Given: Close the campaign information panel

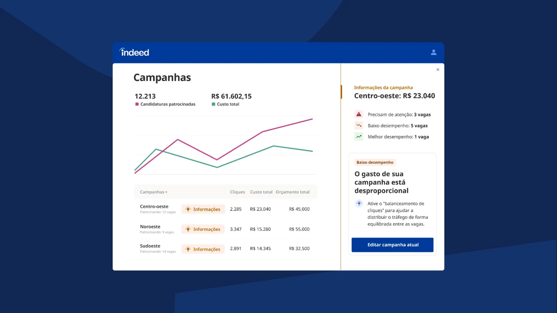Looking at the screenshot, I should coord(438,70).
